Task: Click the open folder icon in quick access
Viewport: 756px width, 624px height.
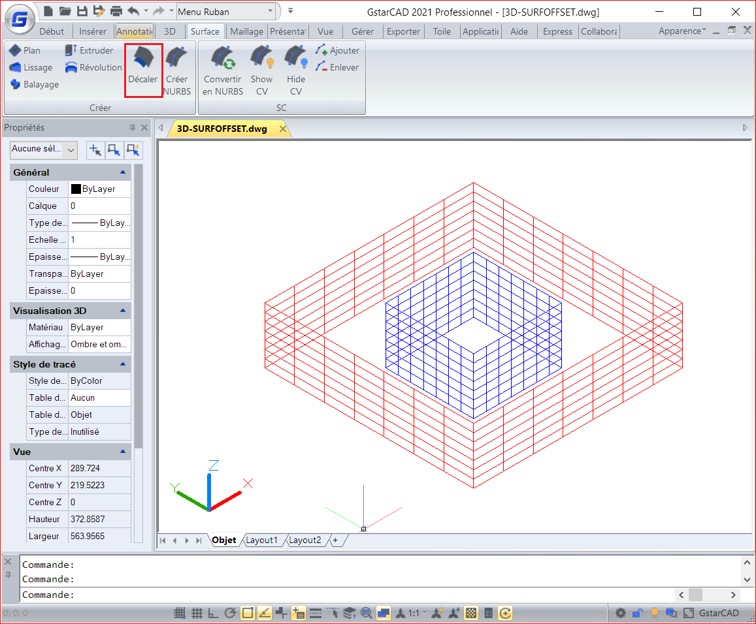Action: [x=65, y=11]
